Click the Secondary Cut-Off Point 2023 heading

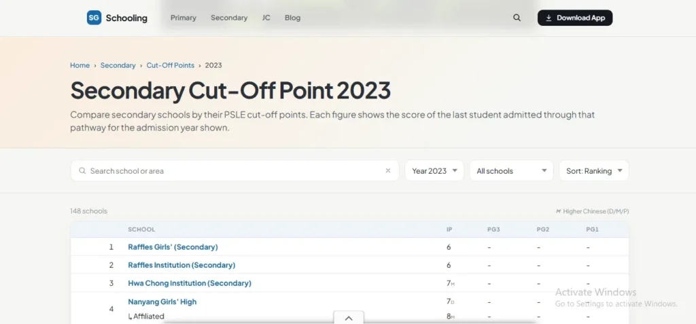(230, 90)
